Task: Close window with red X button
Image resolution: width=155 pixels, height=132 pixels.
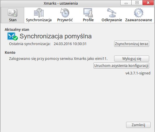Action: point(148,3)
